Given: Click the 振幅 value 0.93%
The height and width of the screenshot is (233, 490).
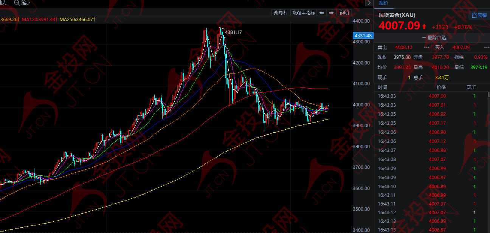Looking at the screenshot, I should click(481, 57).
